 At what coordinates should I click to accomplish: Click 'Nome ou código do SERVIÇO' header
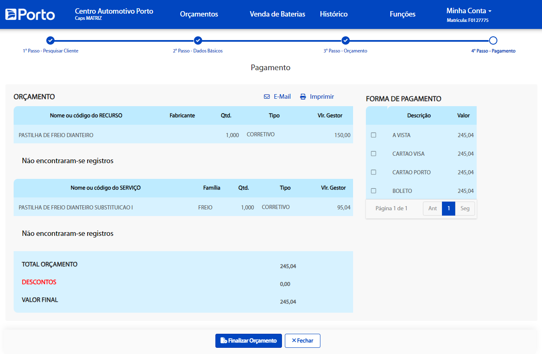point(106,188)
